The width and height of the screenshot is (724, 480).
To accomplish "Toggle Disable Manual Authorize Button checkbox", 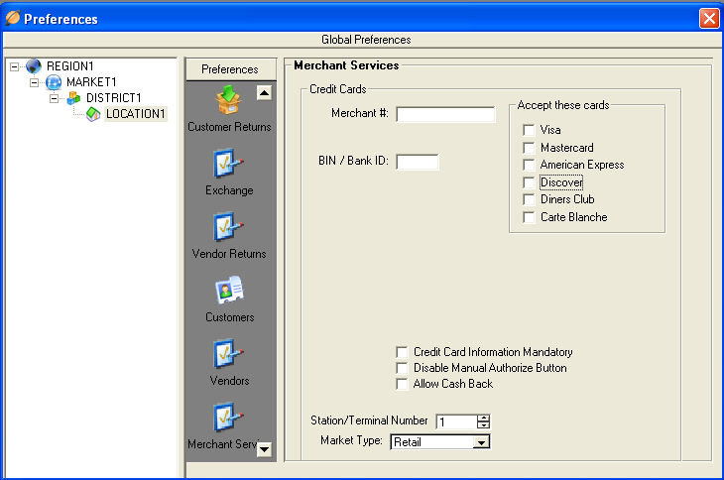I will [402, 368].
